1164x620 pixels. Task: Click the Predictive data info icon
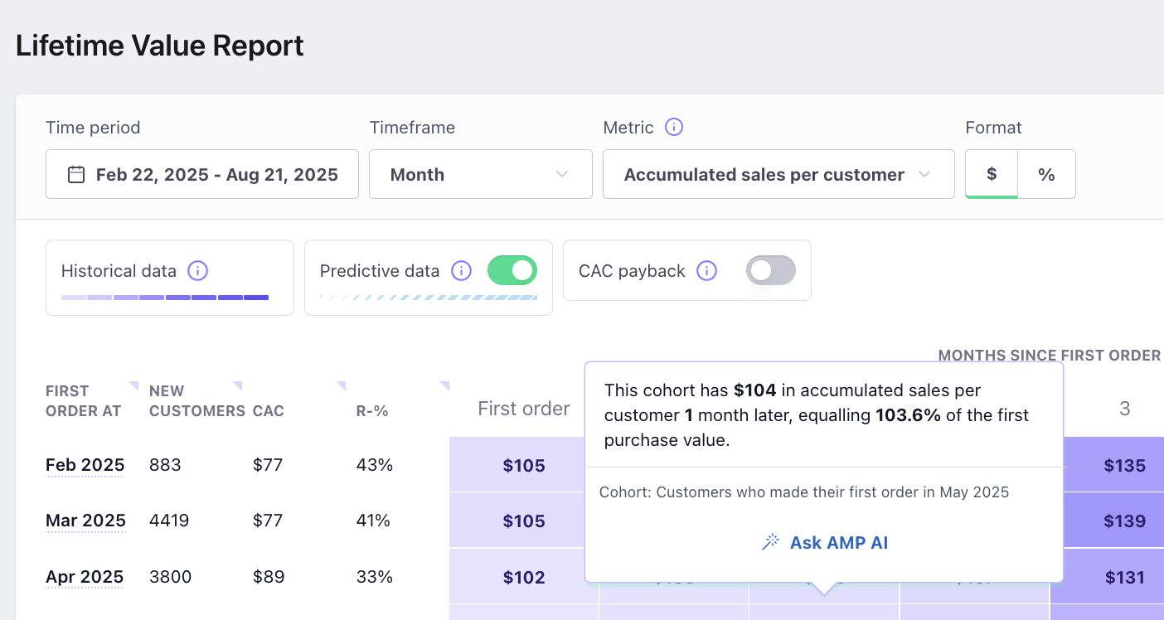pos(461,271)
